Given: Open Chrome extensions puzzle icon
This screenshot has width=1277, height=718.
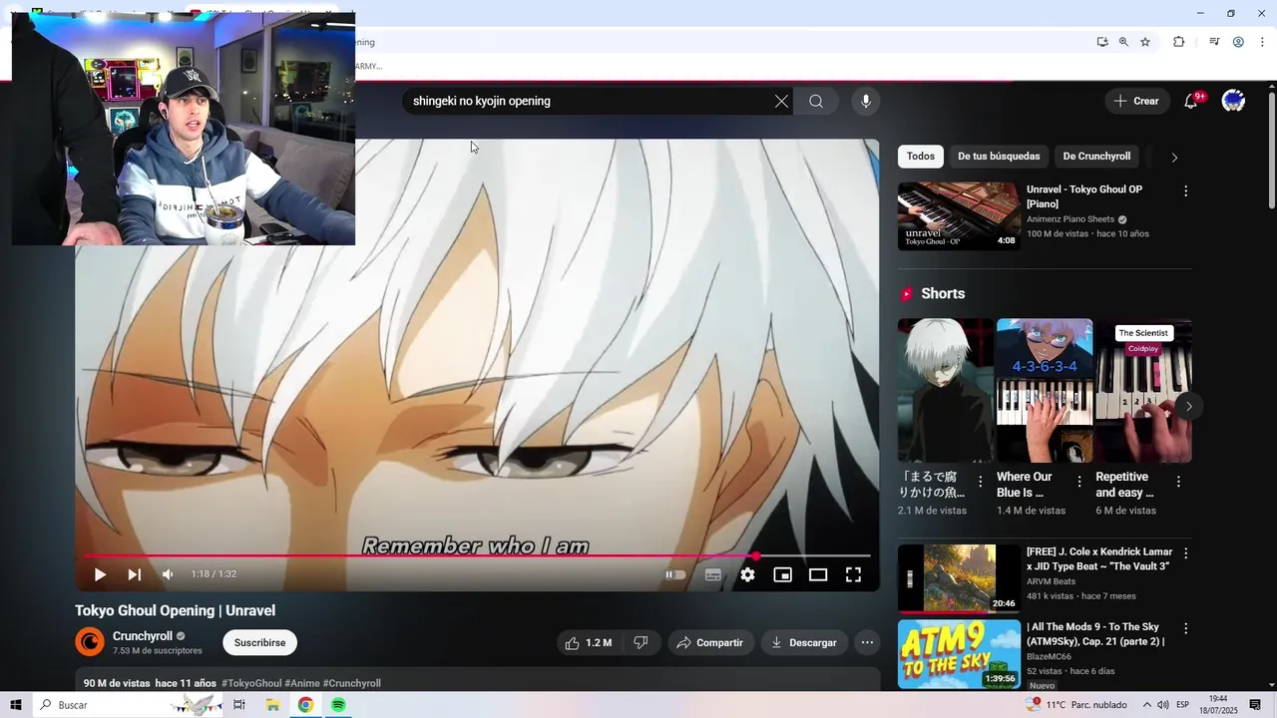Looking at the screenshot, I should pos(1178,42).
